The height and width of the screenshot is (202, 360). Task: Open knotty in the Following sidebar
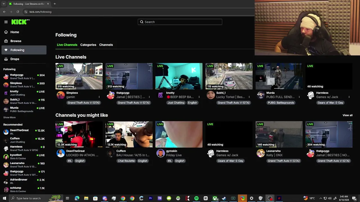click(24, 93)
